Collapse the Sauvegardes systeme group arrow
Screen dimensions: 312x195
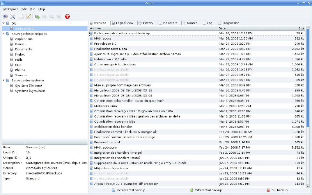[4, 81]
